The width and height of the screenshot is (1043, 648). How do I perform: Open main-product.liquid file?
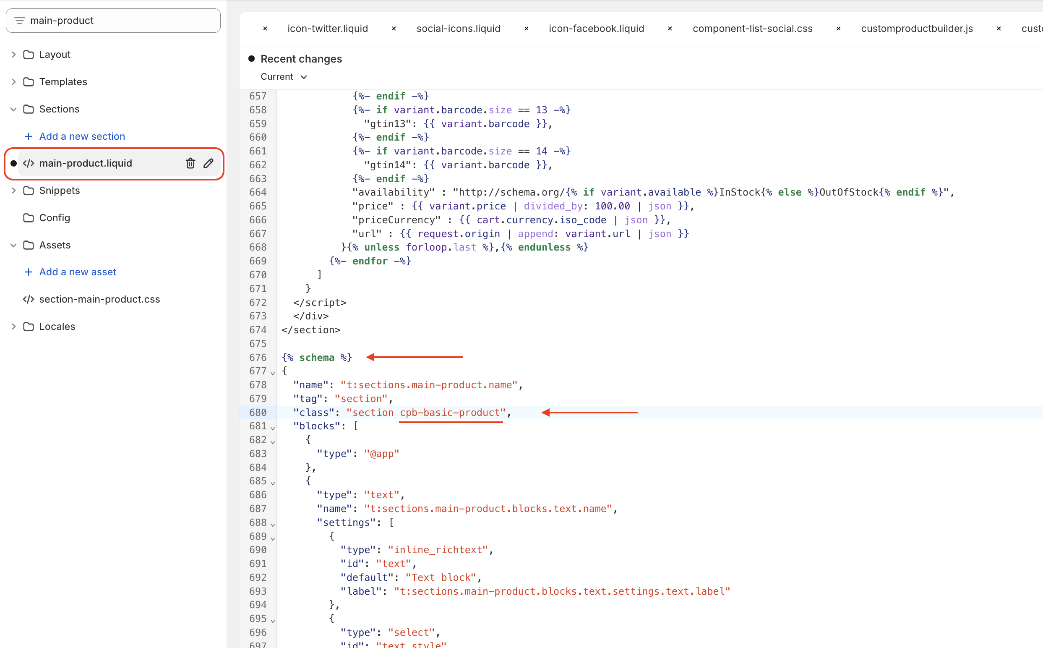click(x=86, y=163)
